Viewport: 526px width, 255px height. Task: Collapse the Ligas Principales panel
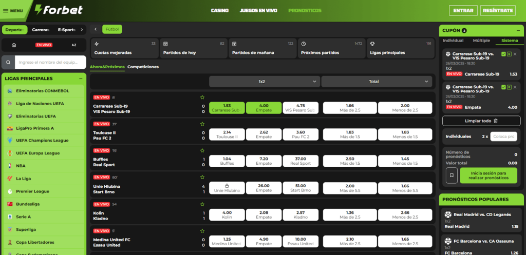tap(81, 79)
